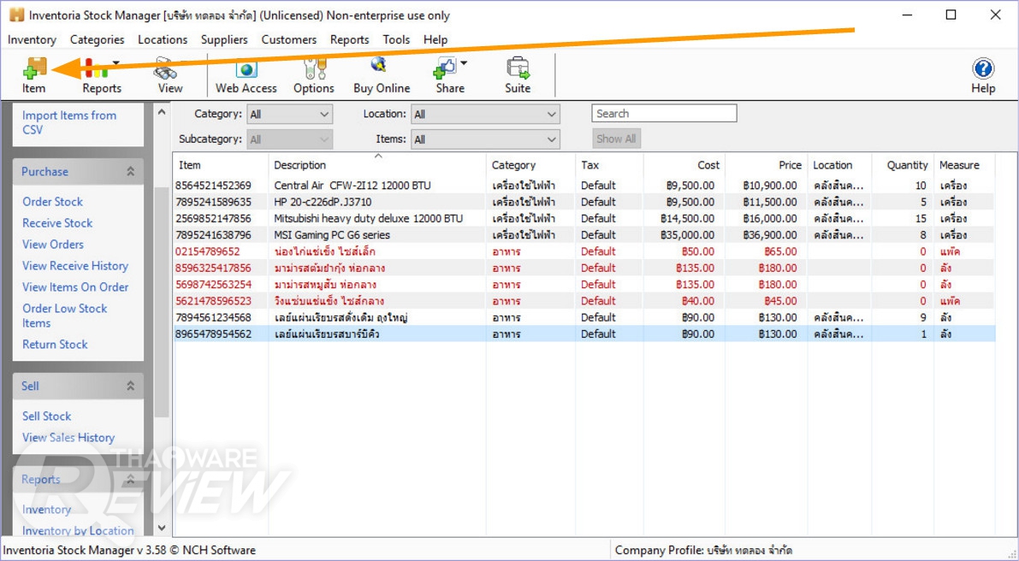Click inside the Search input field
1019x561 pixels.
point(664,114)
